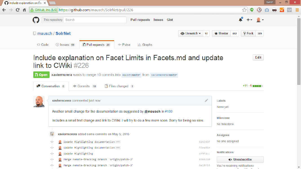301x169 pixels.
Task: Open Chrome hamburger menu
Action: pyautogui.click(x=297, y=10)
